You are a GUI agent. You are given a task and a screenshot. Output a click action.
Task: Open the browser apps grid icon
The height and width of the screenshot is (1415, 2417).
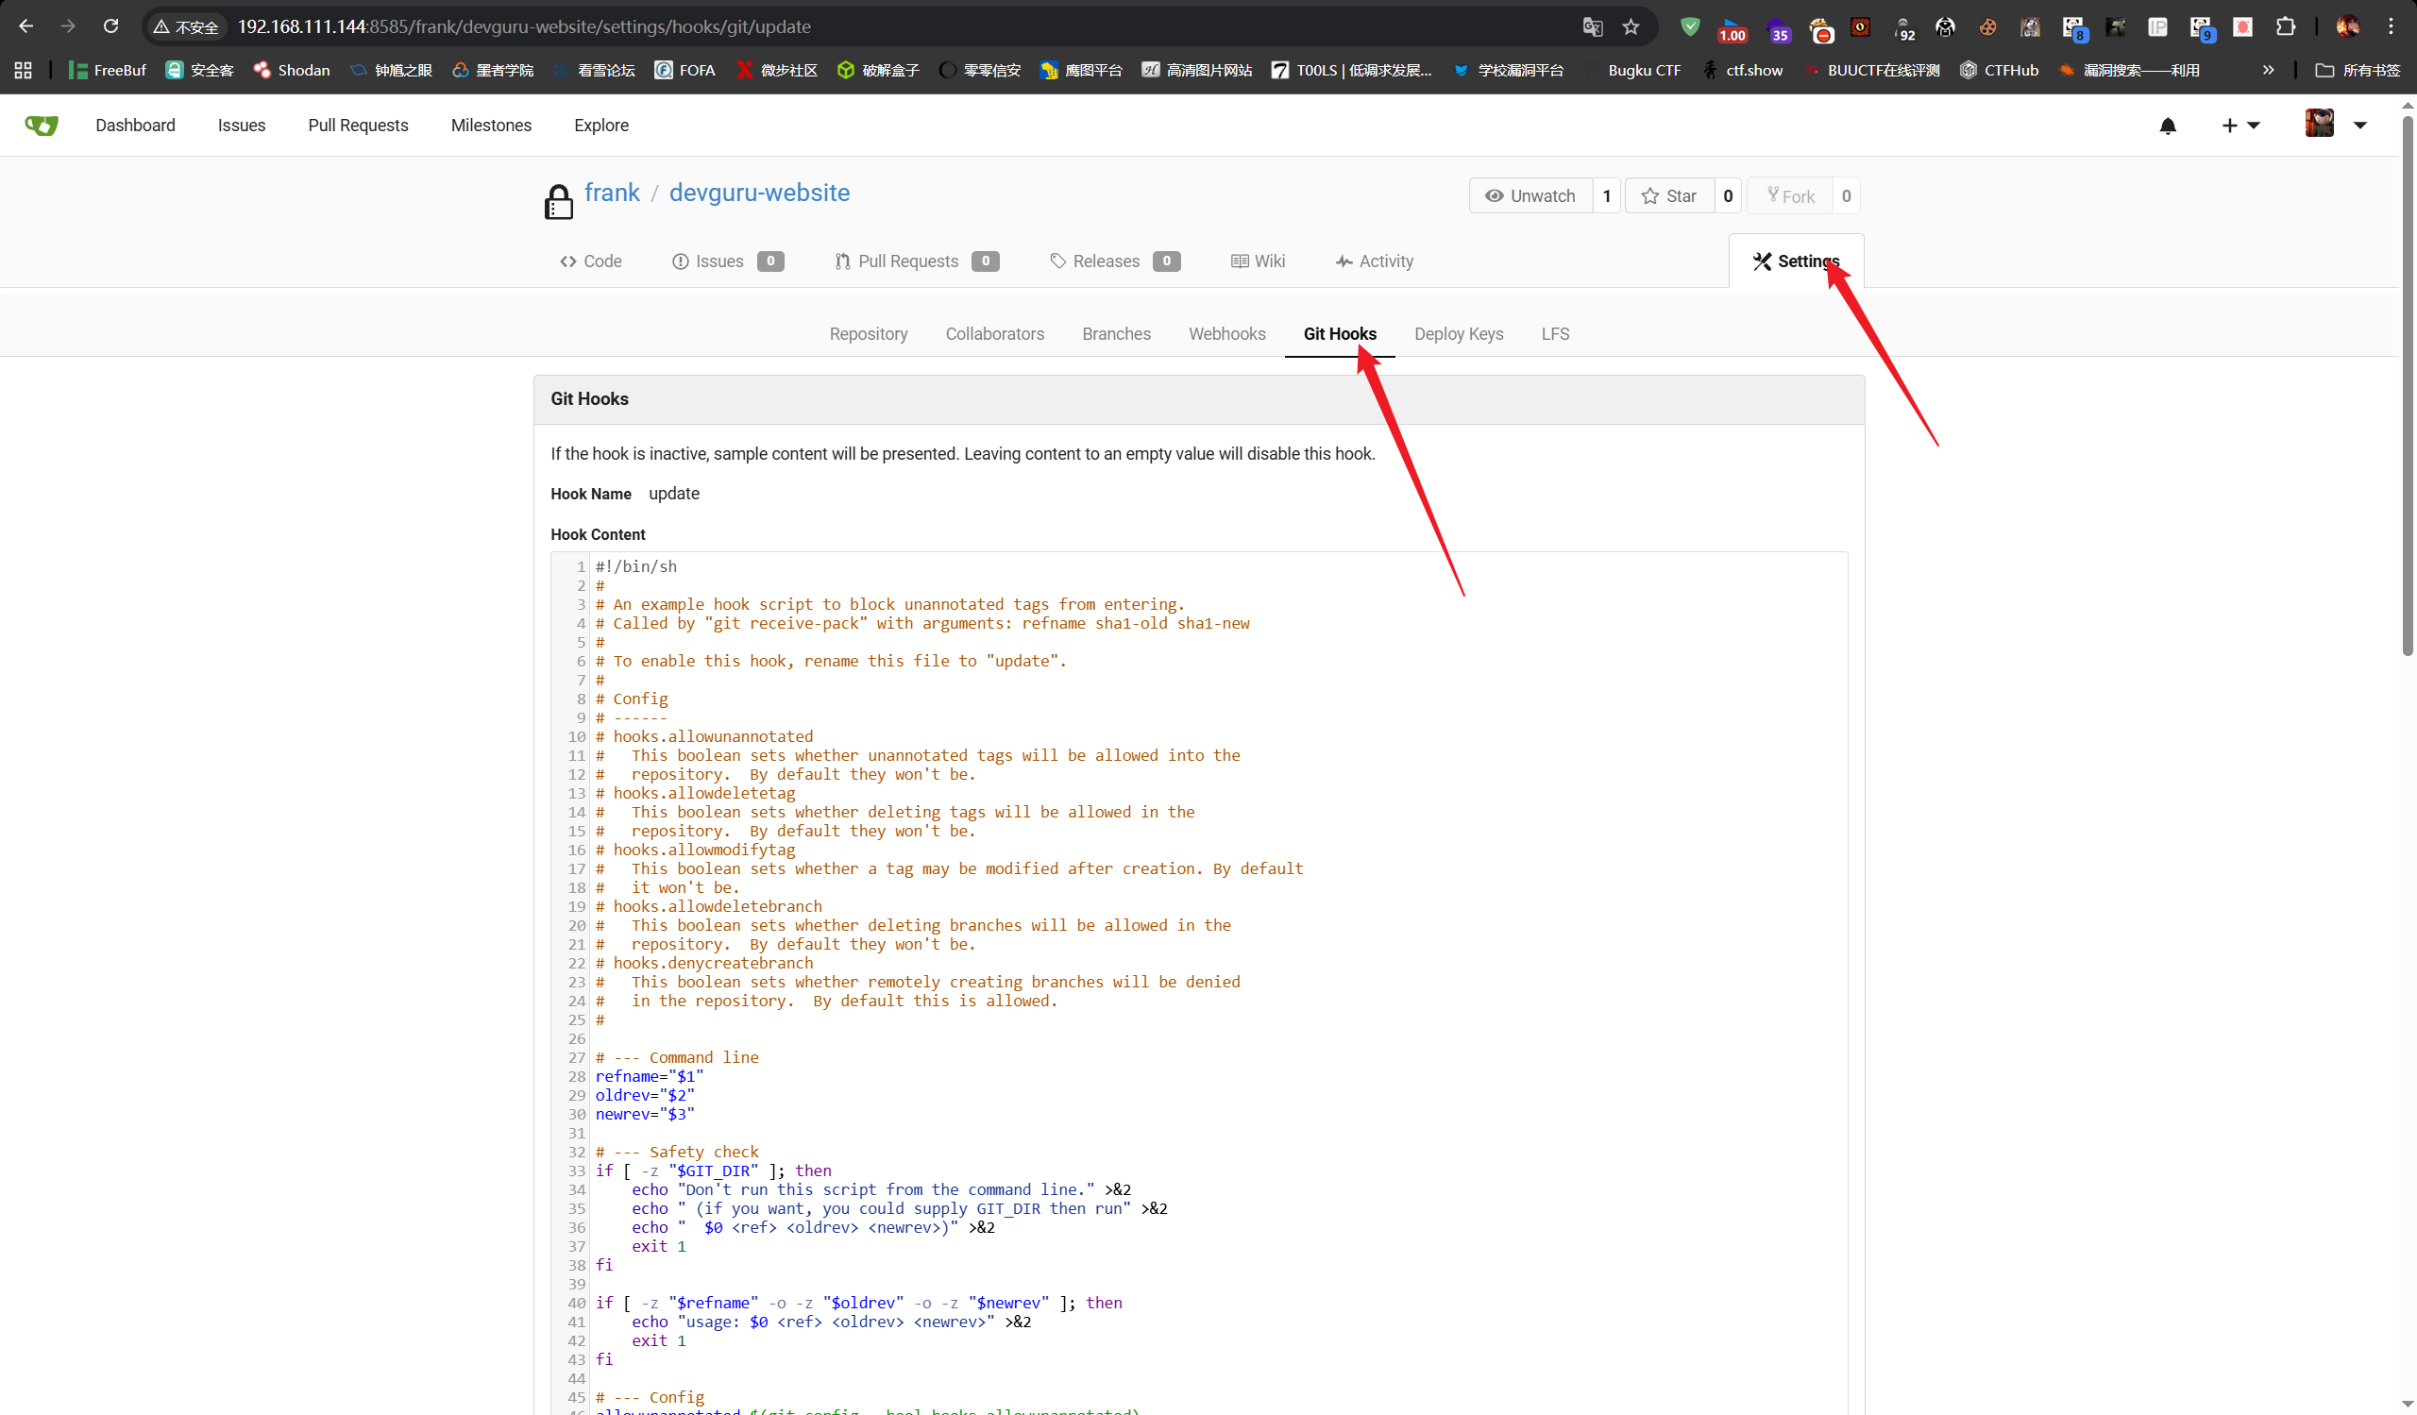point(23,70)
